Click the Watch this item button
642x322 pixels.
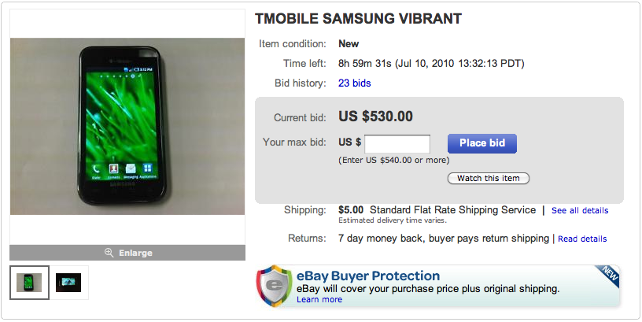489,178
